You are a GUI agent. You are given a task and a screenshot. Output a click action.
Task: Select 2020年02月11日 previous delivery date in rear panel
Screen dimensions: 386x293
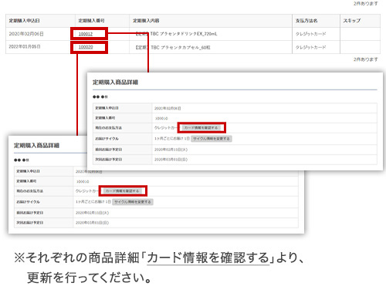click(92, 213)
